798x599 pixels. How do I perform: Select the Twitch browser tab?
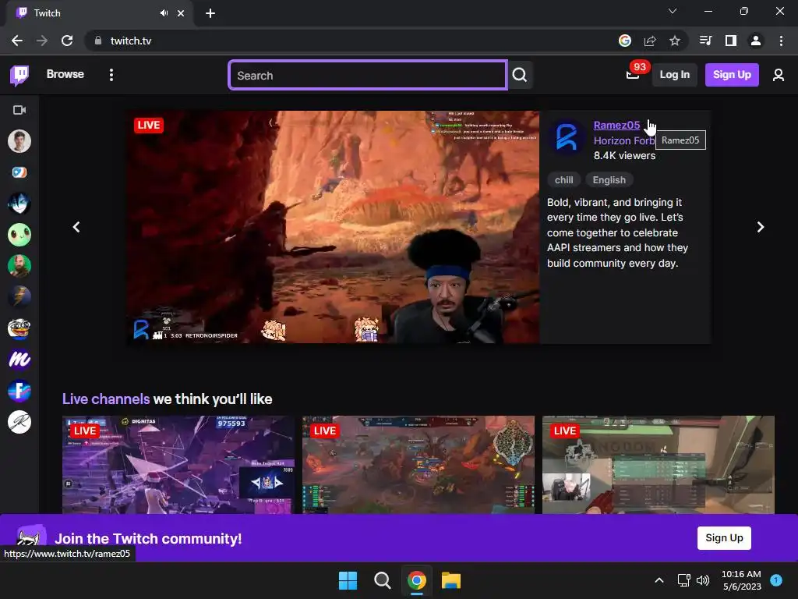coord(100,13)
